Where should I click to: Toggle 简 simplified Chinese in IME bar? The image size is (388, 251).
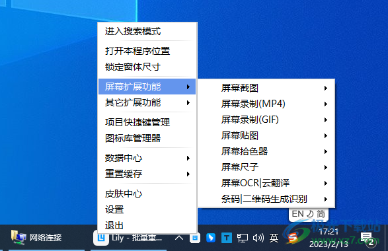point(321,213)
